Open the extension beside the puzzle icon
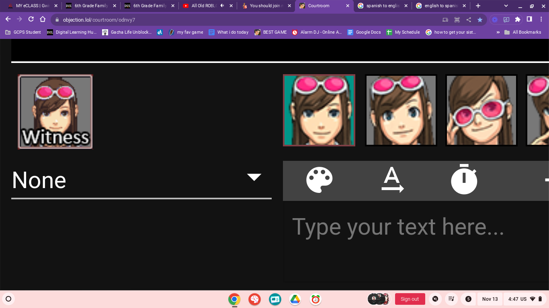 (x=506, y=19)
